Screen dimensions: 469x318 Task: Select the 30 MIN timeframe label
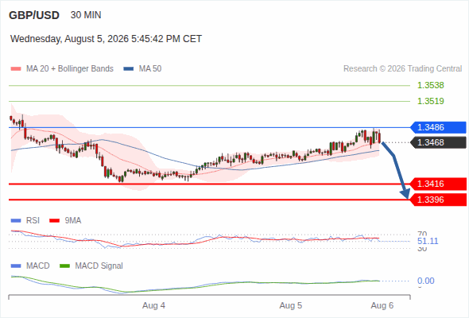point(86,15)
